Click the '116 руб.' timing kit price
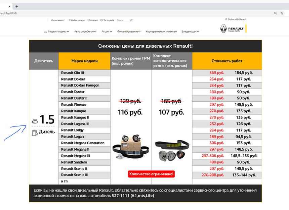This screenshot has width=289, height=210. [130, 112]
